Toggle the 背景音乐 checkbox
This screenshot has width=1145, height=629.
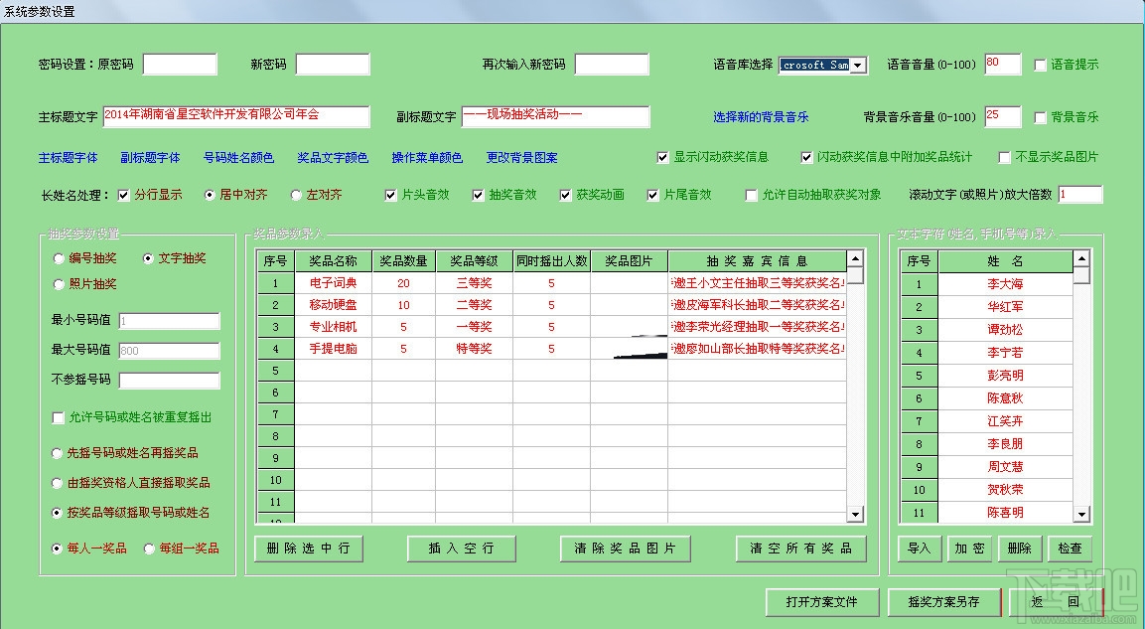tap(1041, 117)
